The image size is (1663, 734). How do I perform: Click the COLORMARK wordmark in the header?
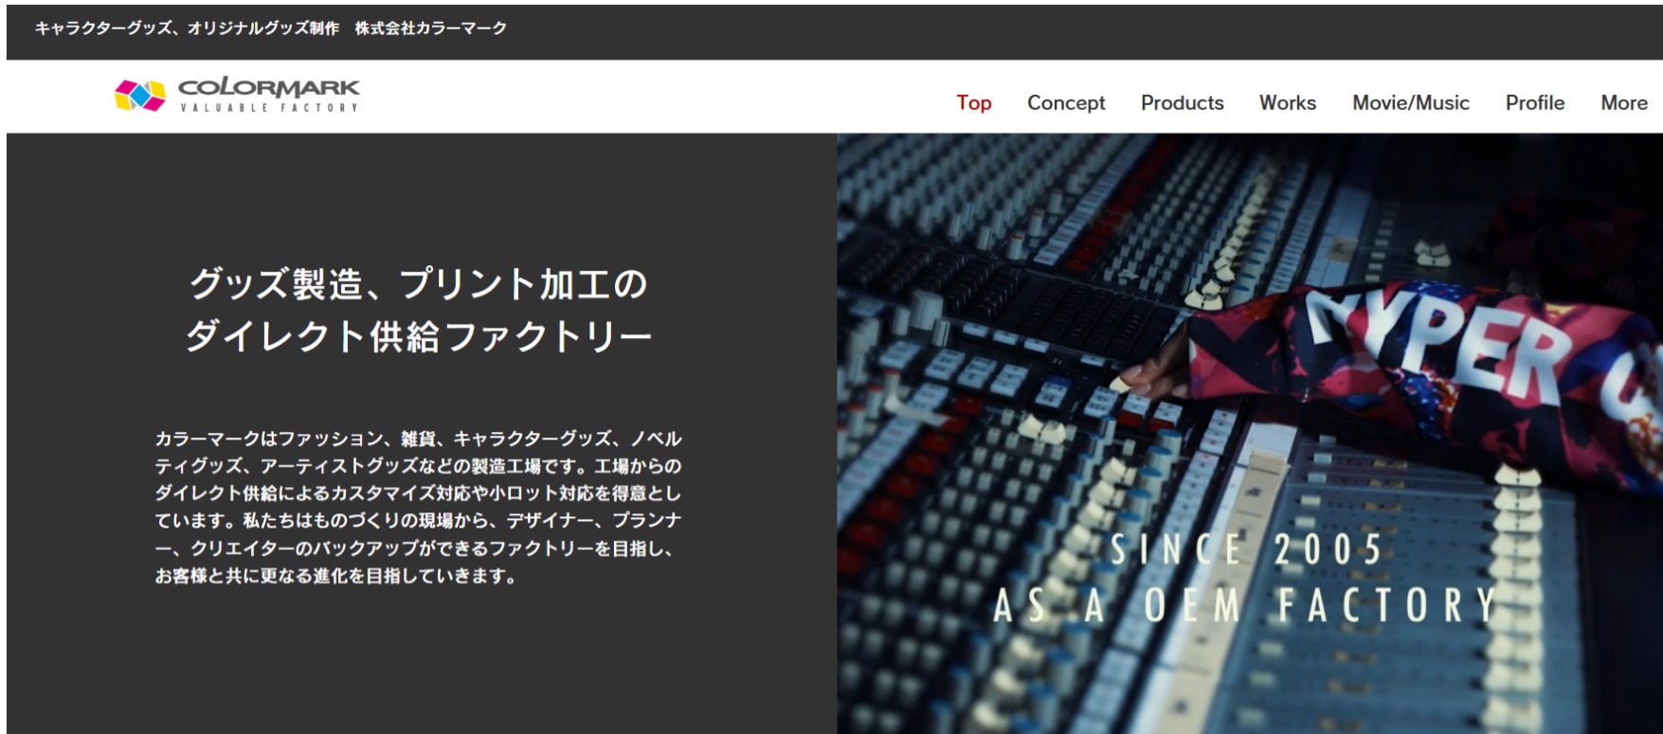pos(269,88)
